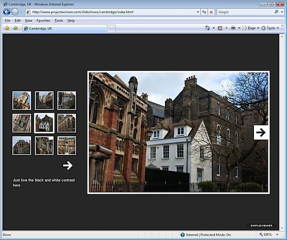The height and width of the screenshot is (240, 287).
Task: Select the first thumbnail of tilted building
Action: point(22,100)
